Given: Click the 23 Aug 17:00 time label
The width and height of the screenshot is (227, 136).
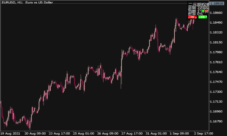Looking at the screenshot, I should (60, 133).
